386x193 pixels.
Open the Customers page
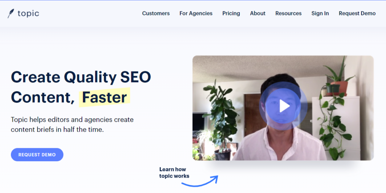pyautogui.click(x=156, y=13)
